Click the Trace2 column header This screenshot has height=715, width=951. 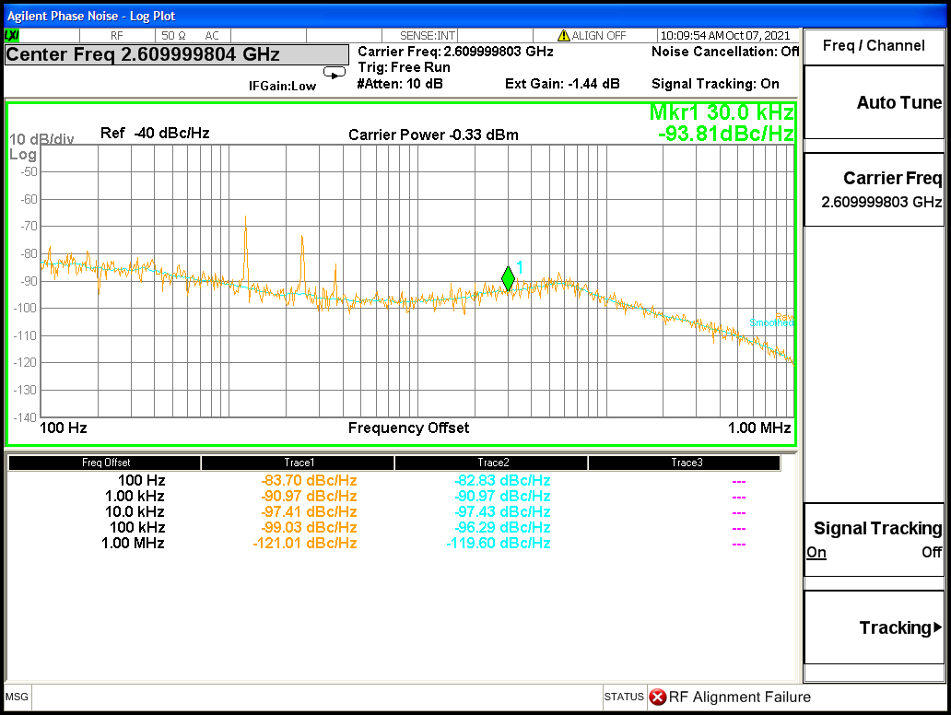(x=492, y=463)
